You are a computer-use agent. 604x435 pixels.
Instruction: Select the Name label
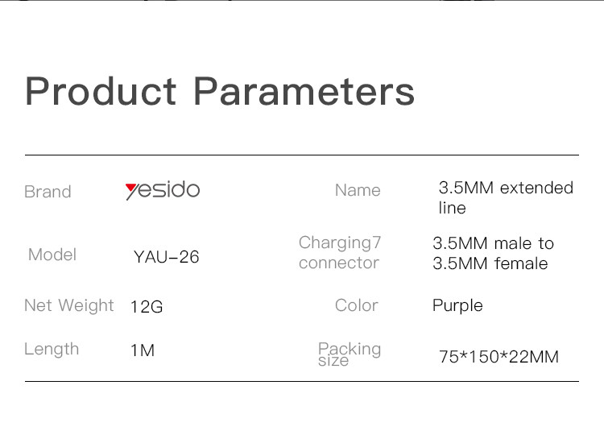(358, 190)
